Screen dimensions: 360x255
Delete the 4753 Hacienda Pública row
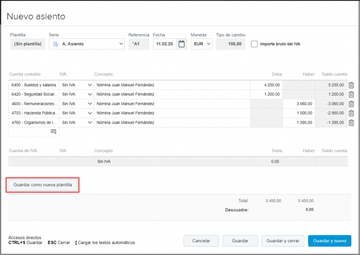pyautogui.click(x=351, y=113)
